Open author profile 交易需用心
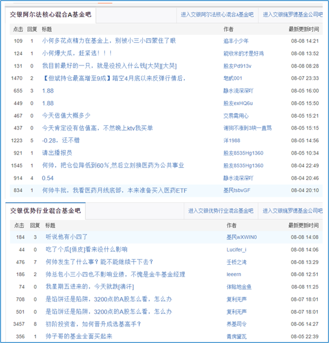The height and width of the screenshot is (343, 329). (236, 116)
